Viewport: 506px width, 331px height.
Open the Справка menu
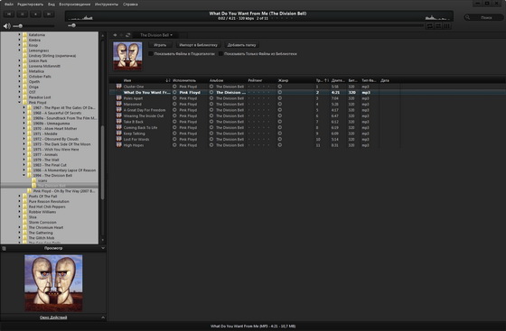pos(130,5)
